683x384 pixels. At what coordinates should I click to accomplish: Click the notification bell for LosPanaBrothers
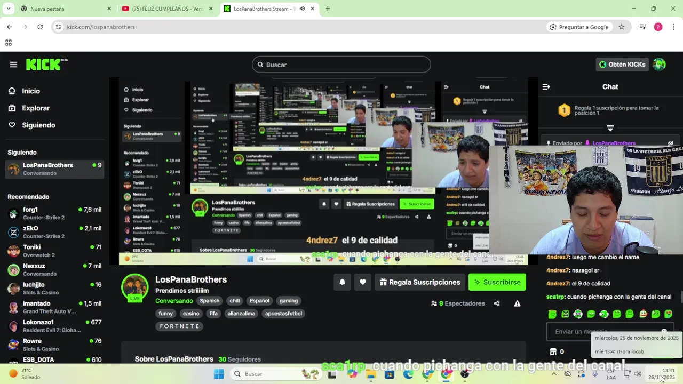[x=343, y=282]
